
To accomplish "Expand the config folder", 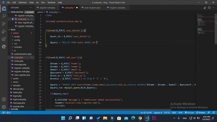I will [17, 40].
